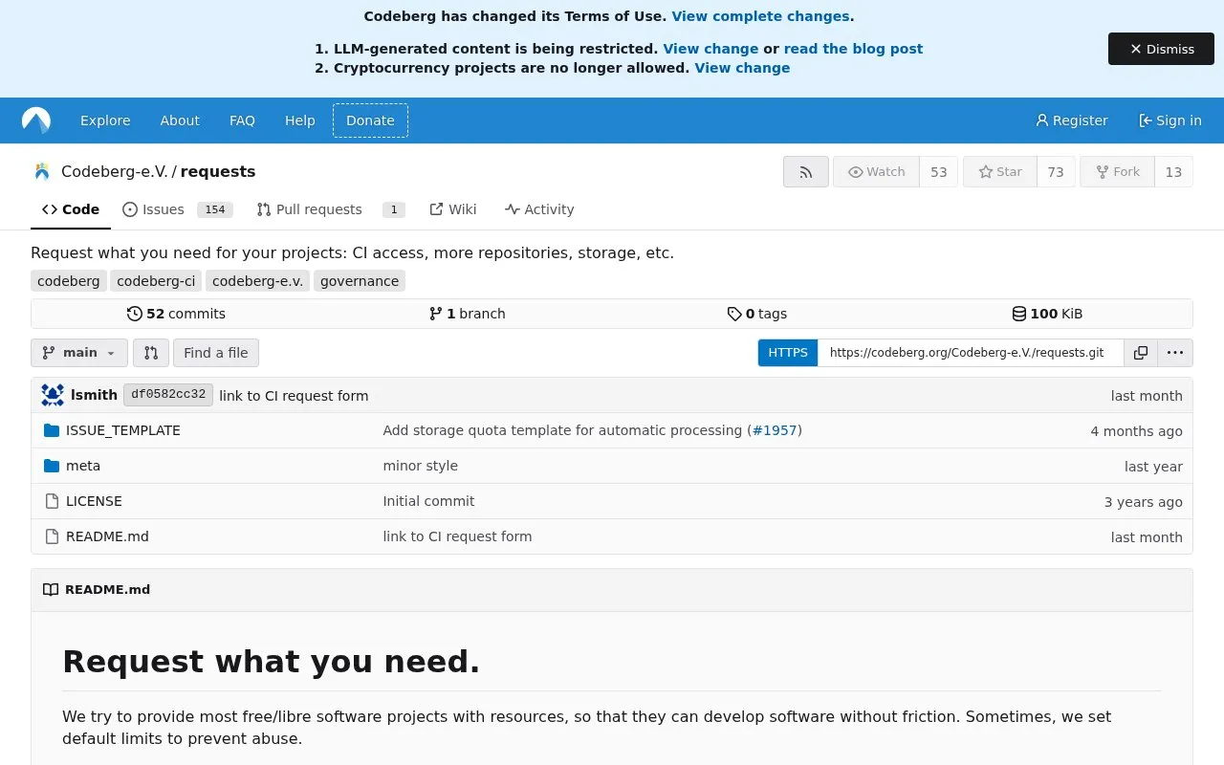Click the compare branches icon button
The height and width of the screenshot is (765, 1224).
coord(151,353)
